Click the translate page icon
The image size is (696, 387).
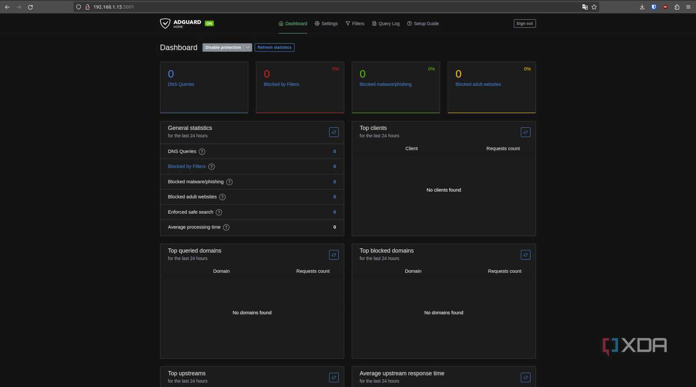(x=585, y=7)
